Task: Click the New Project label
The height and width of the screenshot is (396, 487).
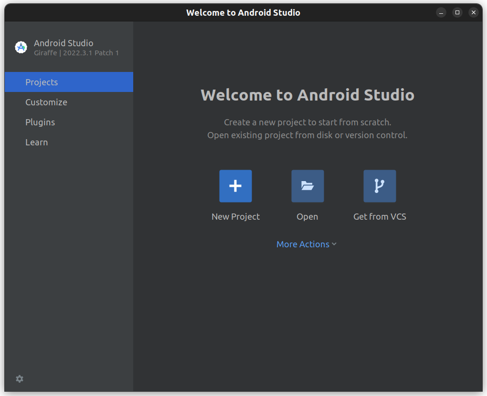Action: [x=235, y=216]
